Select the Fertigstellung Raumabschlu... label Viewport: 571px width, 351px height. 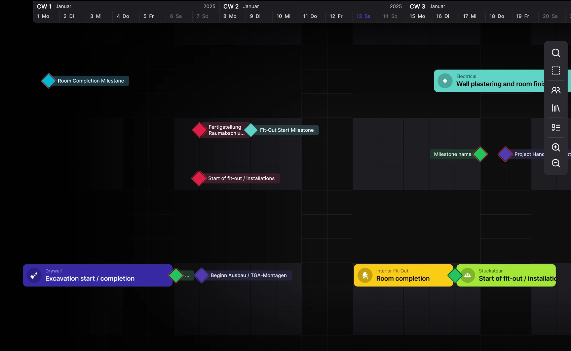pos(226,130)
